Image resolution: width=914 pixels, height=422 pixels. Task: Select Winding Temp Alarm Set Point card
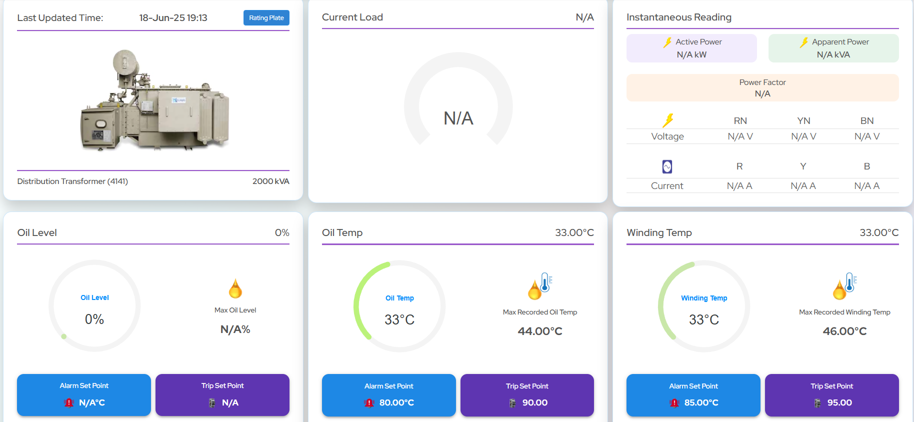[x=693, y=395]
